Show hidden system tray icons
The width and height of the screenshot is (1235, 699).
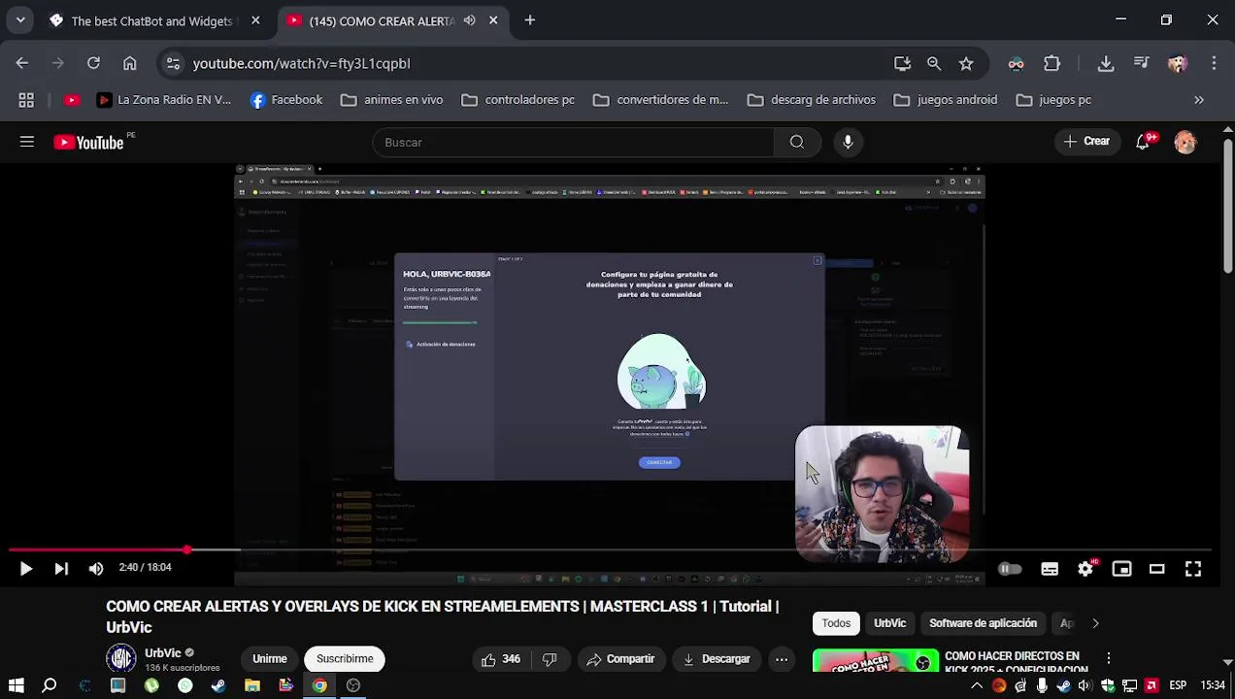(977, 685)
